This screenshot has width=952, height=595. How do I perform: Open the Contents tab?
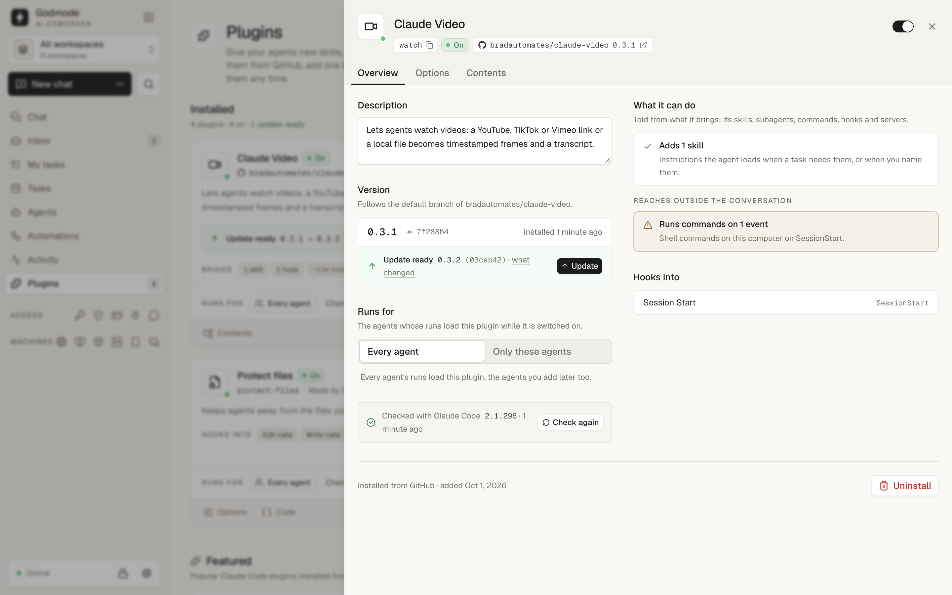tap(486, 73)
